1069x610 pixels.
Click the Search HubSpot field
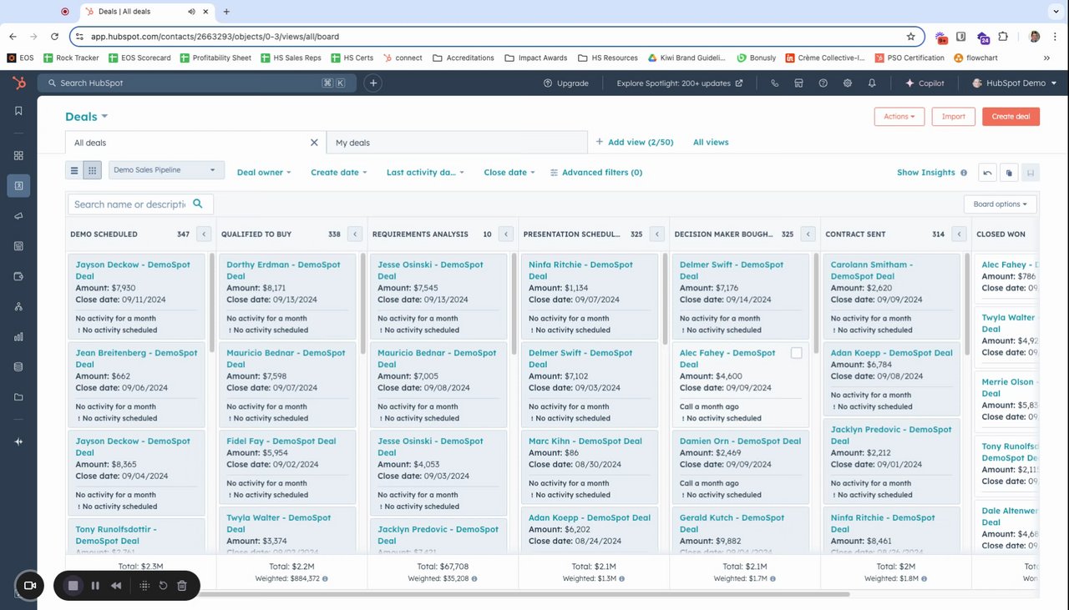(197, 83)
